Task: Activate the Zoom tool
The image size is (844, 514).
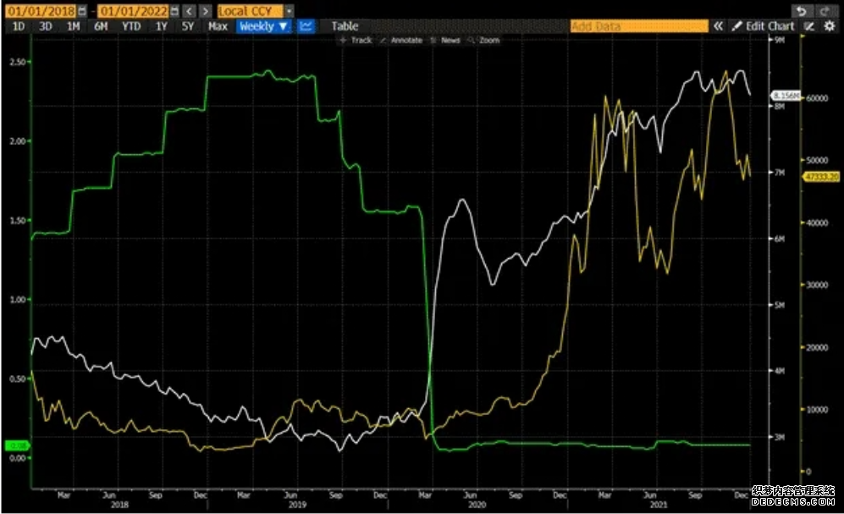Action: click(x=484, y=41)
